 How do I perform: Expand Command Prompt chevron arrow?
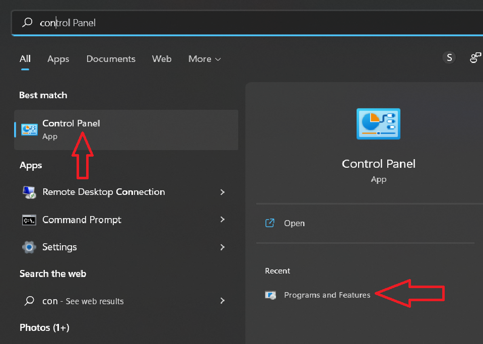(223, 220)
